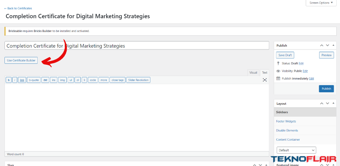Click the b-quote quicktag button
The height and width of the screenshot is (166, 340).
point(34,80)
